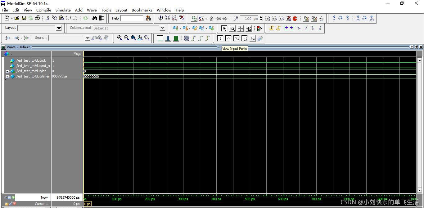This screenshot has height=208, width=424.
Task: Open the first Add-to-wave icon dropdown arrow
Action: coord(180,28)
